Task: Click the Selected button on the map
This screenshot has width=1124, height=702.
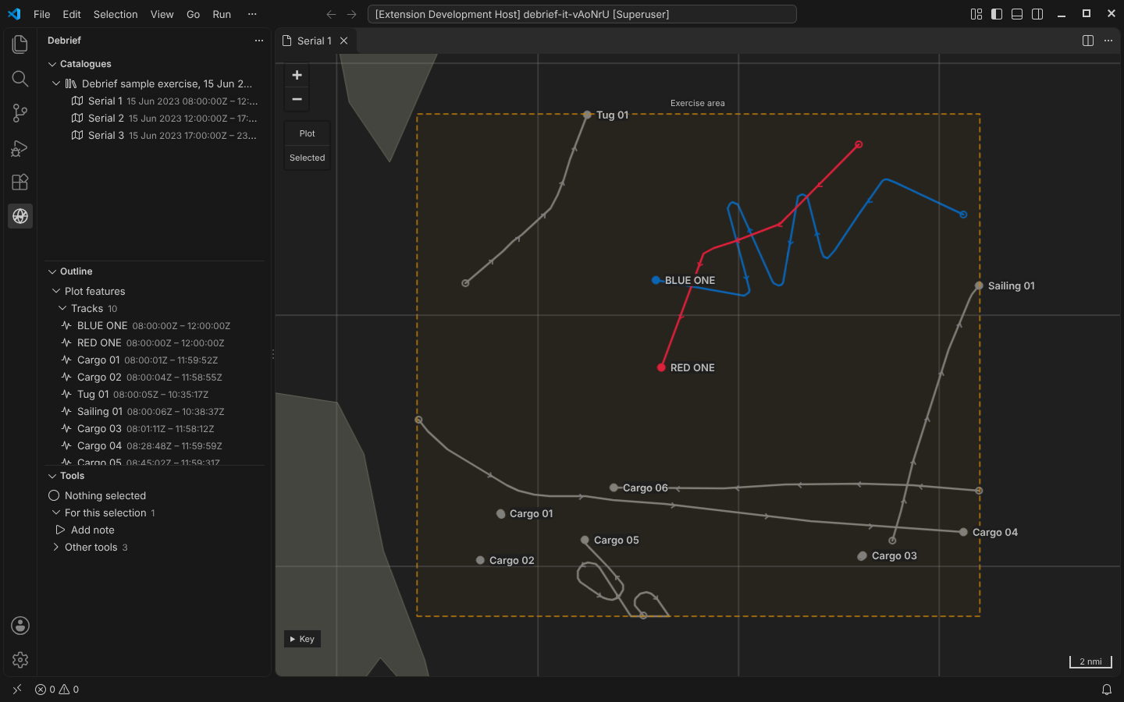Action: (x=308, y=158)
